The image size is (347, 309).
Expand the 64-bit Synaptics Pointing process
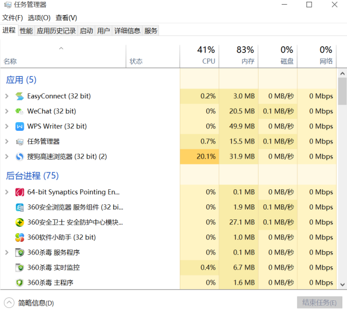(7, 192)
